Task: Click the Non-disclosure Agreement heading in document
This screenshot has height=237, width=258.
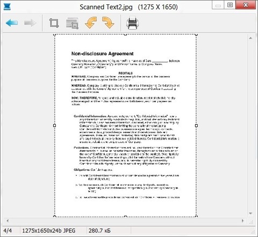Action: 102,54
